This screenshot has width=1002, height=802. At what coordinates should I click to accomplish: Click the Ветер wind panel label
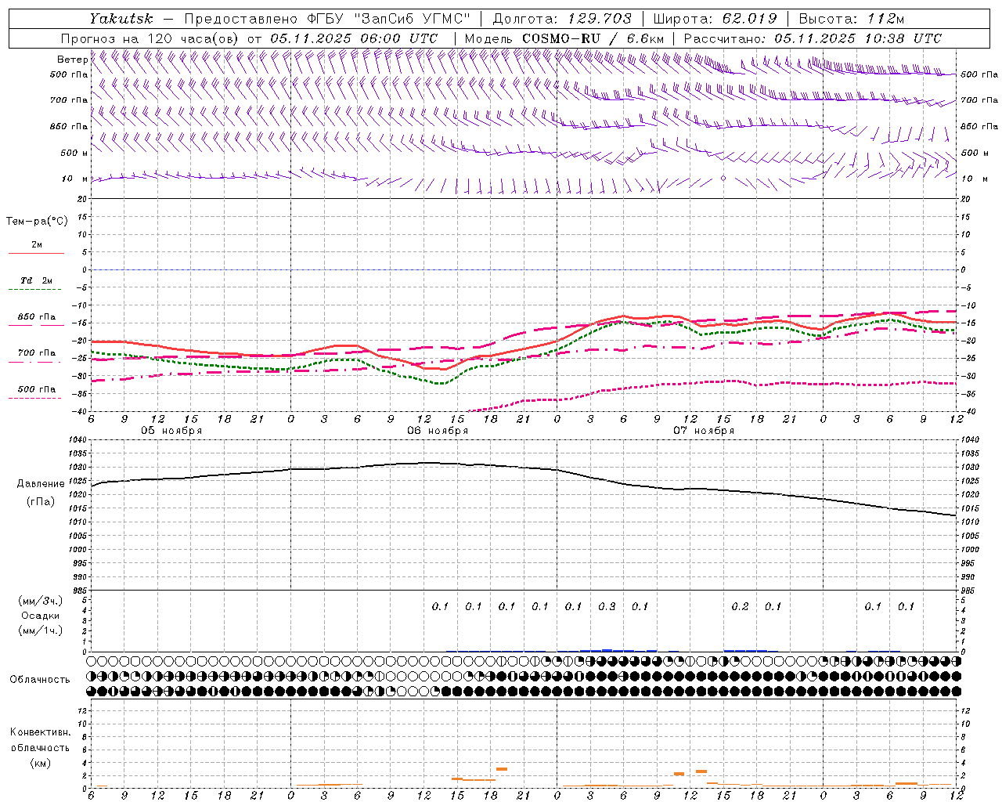tap(72, 60)
